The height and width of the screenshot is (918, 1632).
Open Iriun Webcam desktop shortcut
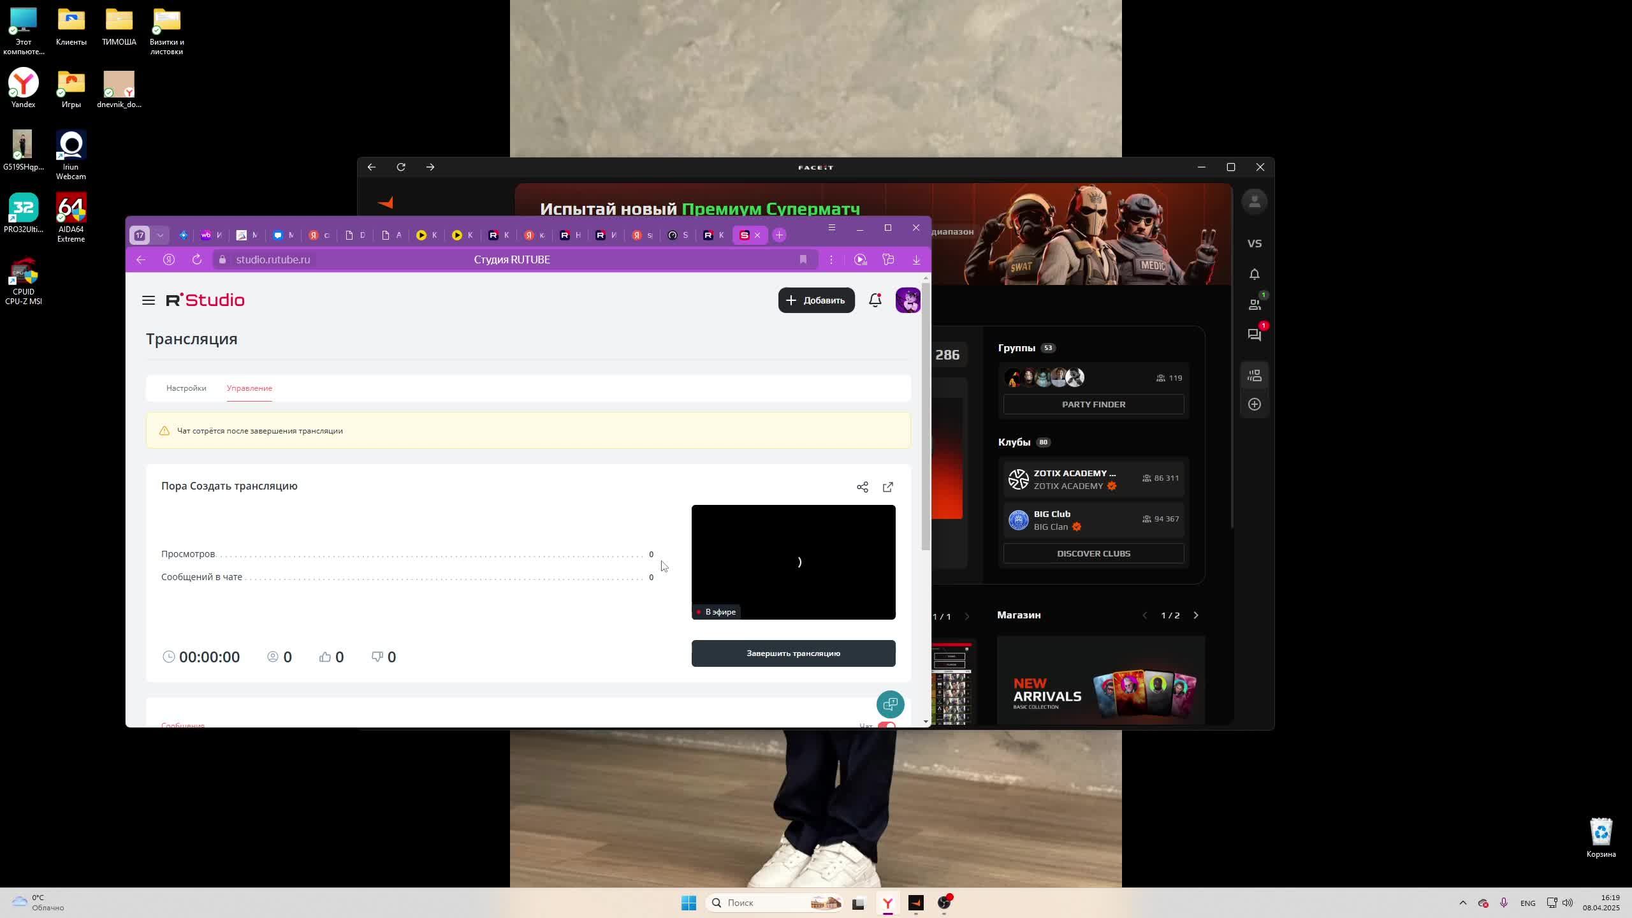coord(71,156)
